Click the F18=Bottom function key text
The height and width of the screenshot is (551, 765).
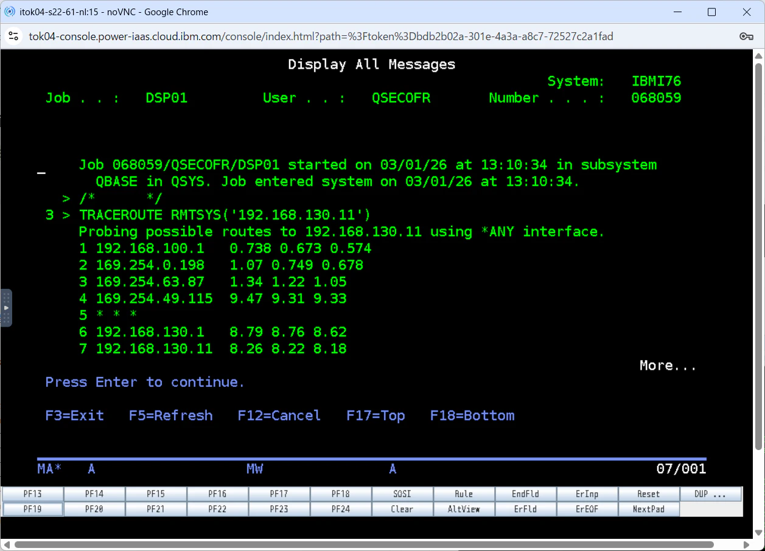click(472, 415)
